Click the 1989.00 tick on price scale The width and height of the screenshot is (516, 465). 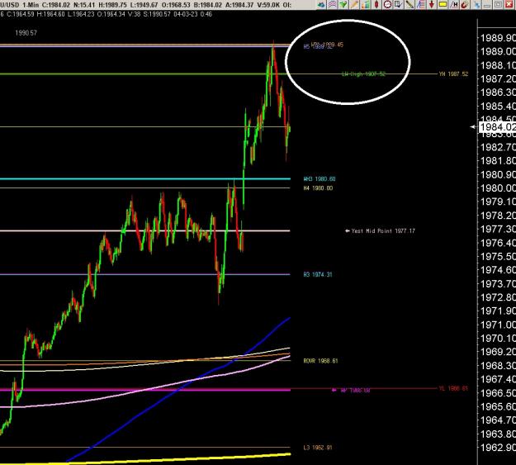498,51
